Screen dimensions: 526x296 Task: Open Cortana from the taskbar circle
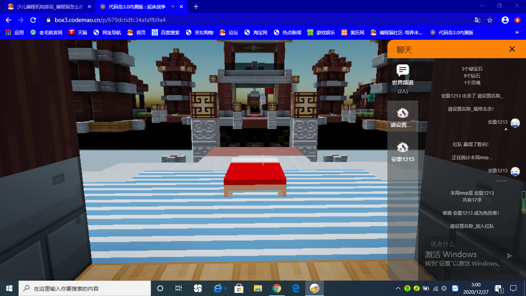tap(160, 288)
